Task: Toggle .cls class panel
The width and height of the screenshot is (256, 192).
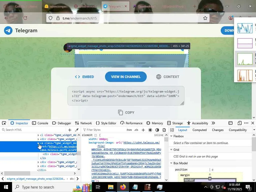Action: pyautogui.click(x=136, y=130)
